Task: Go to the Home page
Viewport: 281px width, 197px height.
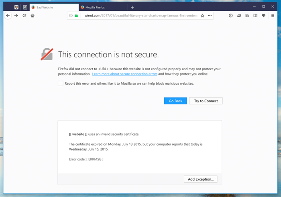Action: click(33, 16)
